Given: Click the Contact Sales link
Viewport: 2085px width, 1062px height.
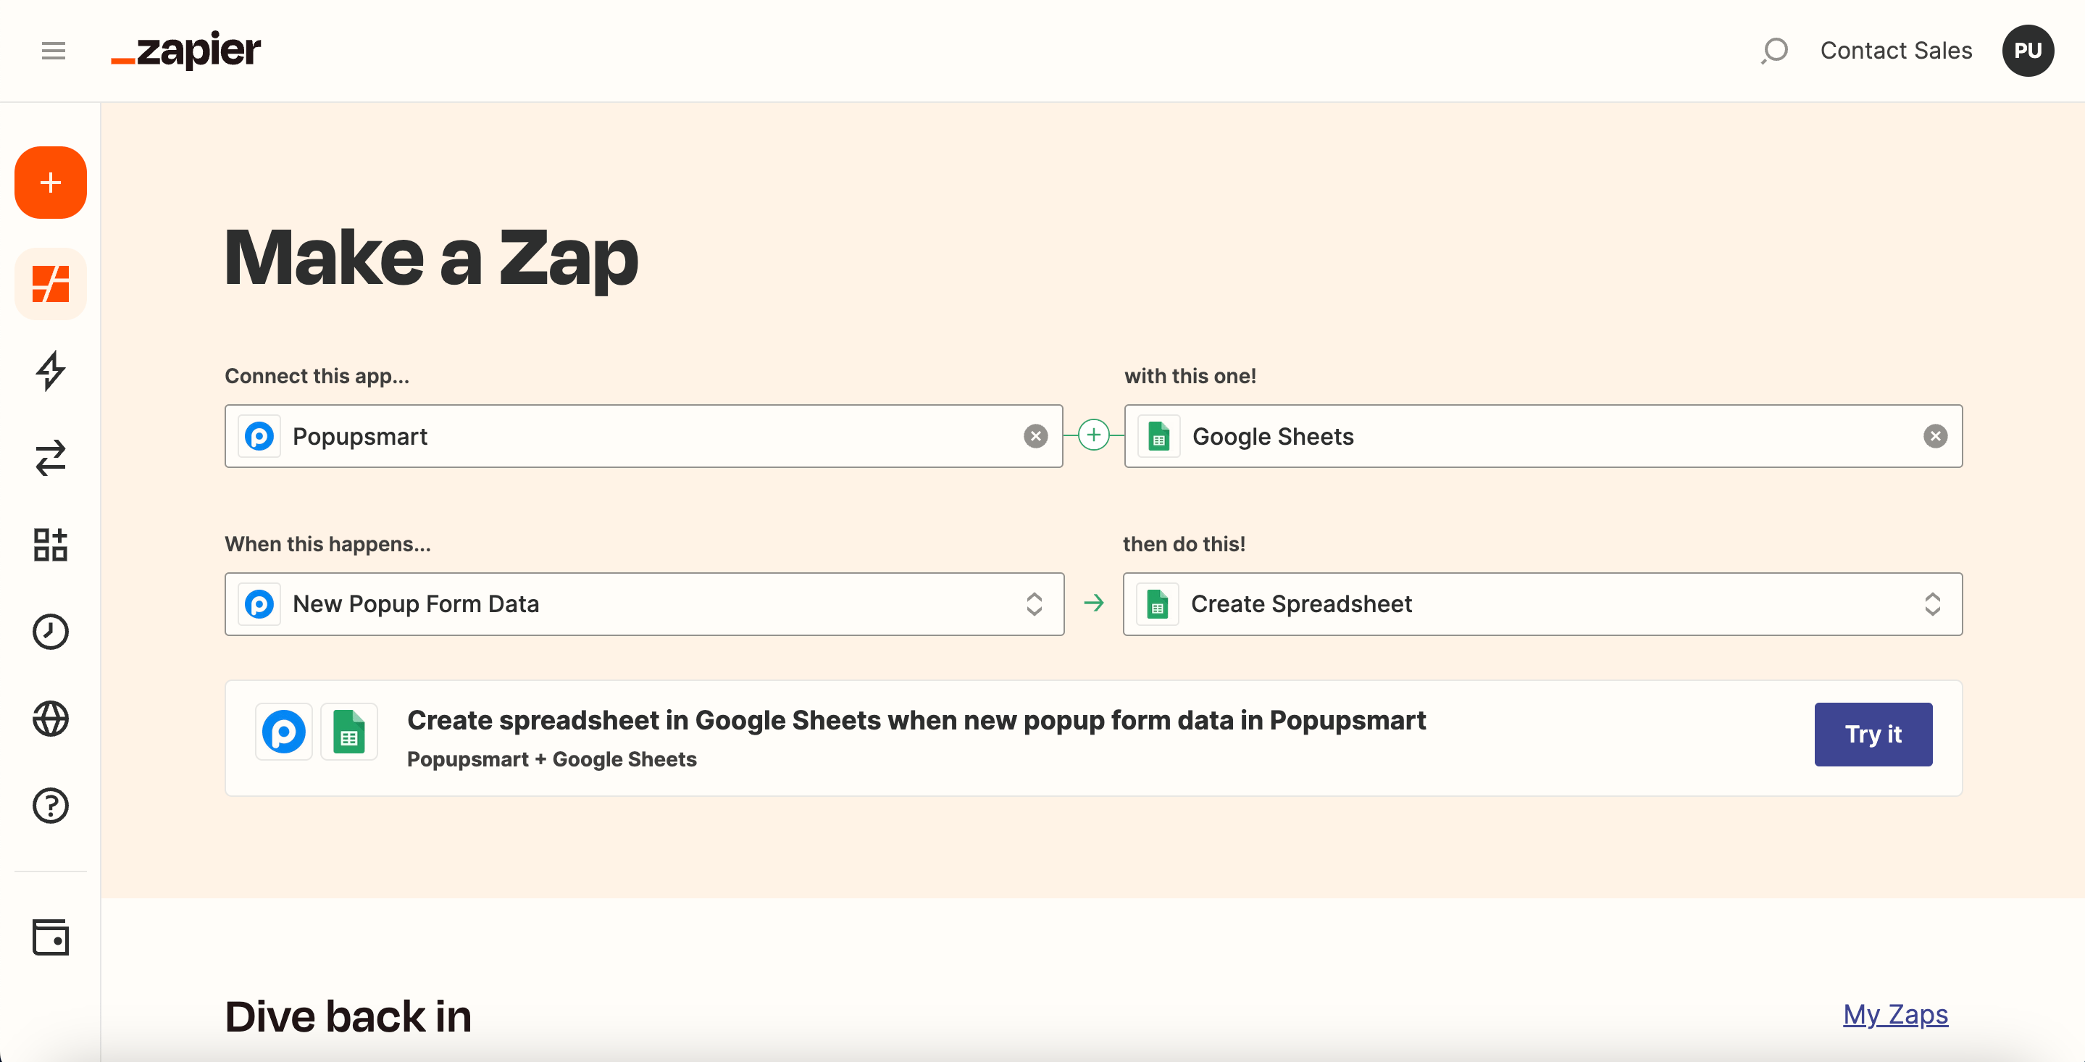Looking at the screenshot, I should pos(1896,51).
